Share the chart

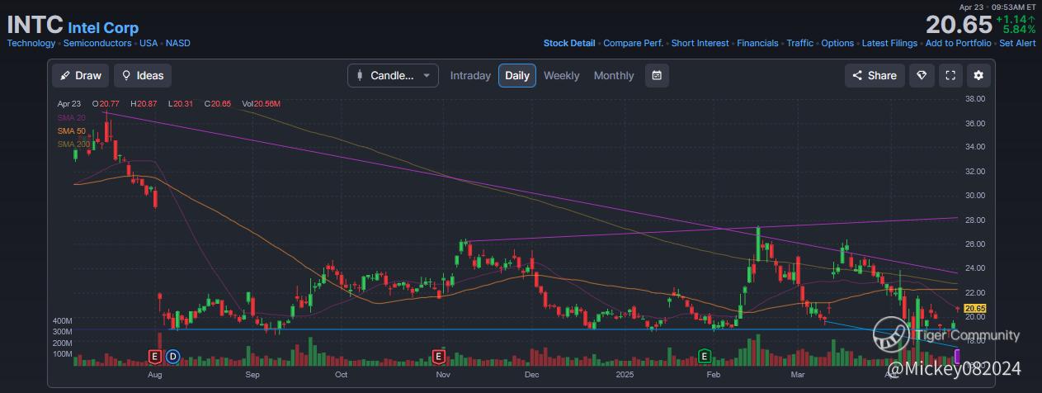pos(875,75)
